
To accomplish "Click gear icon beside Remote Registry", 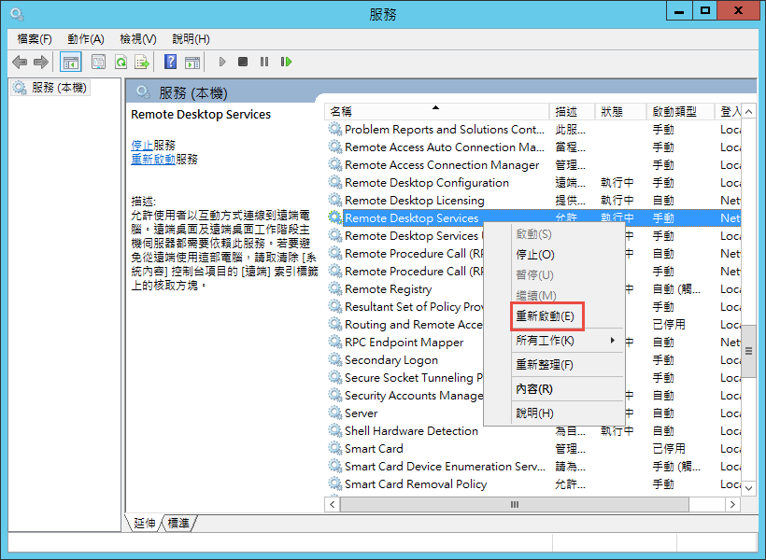I will point(335,288).
